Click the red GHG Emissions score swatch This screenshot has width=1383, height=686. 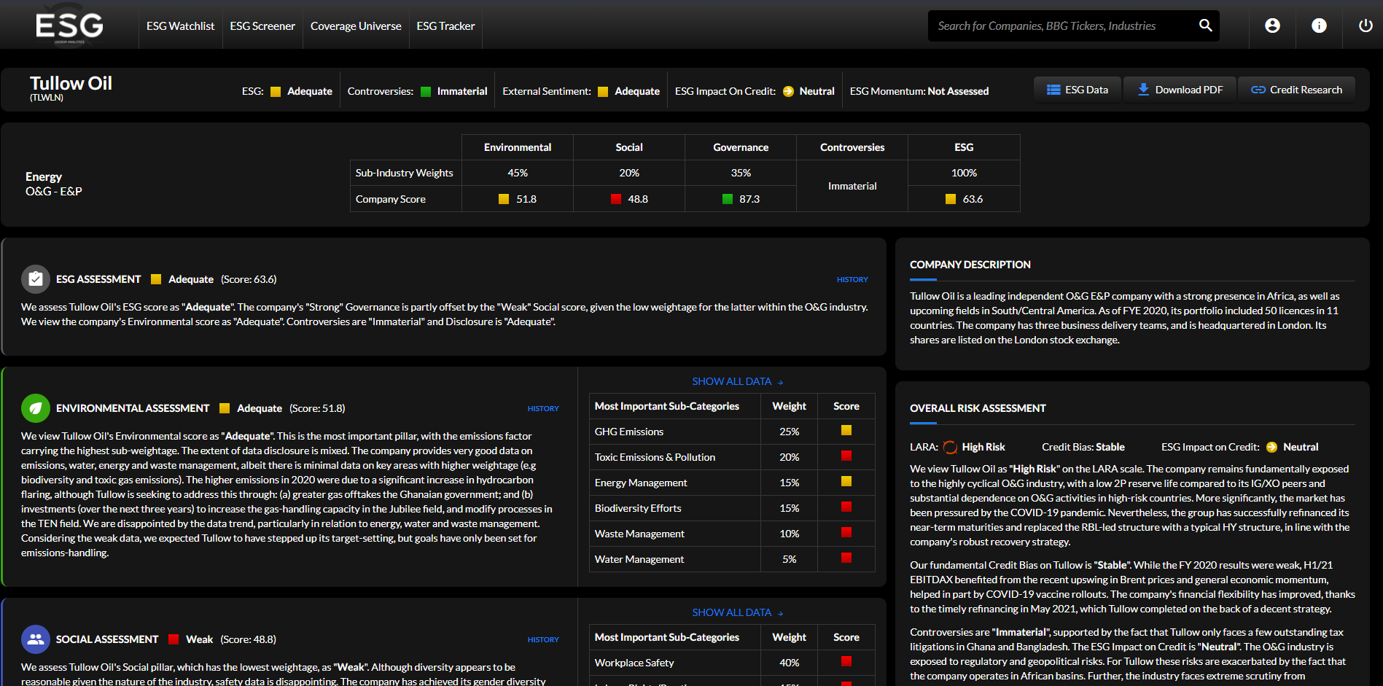point(845,431)
